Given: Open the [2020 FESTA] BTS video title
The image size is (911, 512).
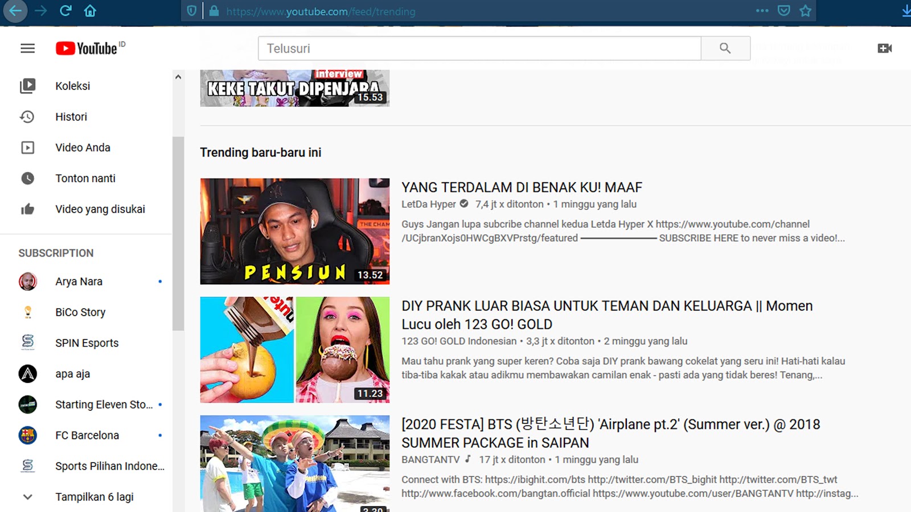Looking at the screenshot, I should 611,433.
